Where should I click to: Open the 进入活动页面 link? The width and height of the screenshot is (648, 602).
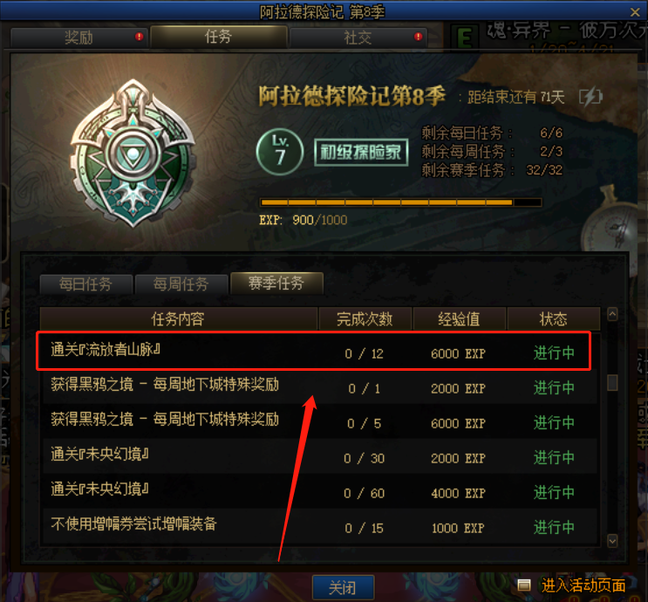point(583,585)
